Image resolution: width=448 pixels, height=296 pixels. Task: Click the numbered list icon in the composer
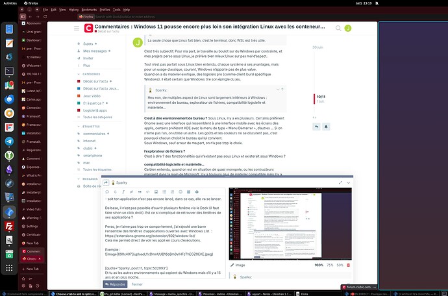coord(172,191)
